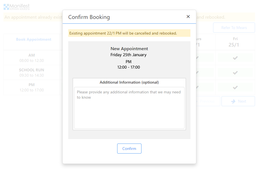Click the AM 08:00 to 12:30 row label

click(x=32, y=58)
